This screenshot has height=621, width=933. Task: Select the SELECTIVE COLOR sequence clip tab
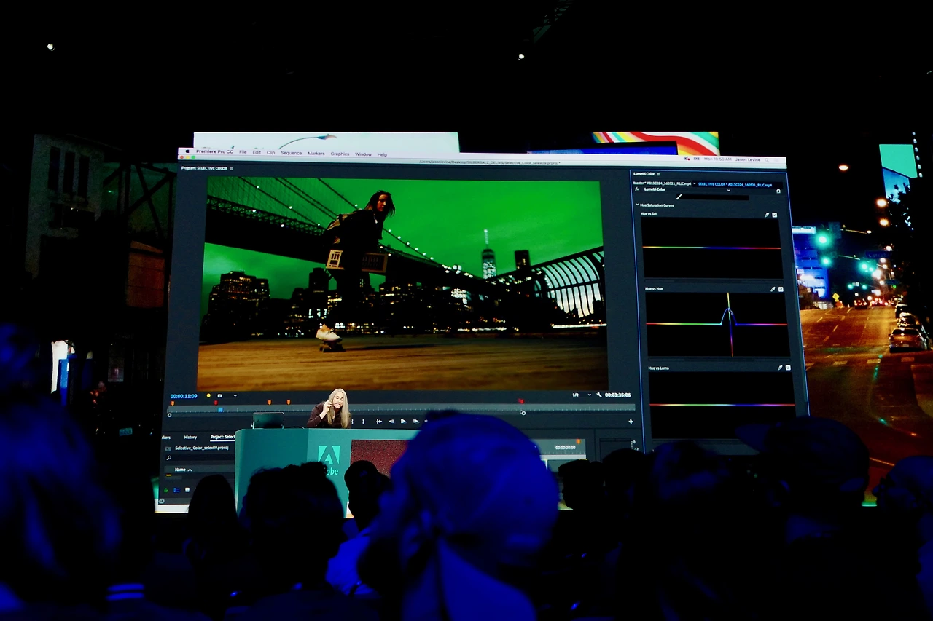(x=735, y=184)
